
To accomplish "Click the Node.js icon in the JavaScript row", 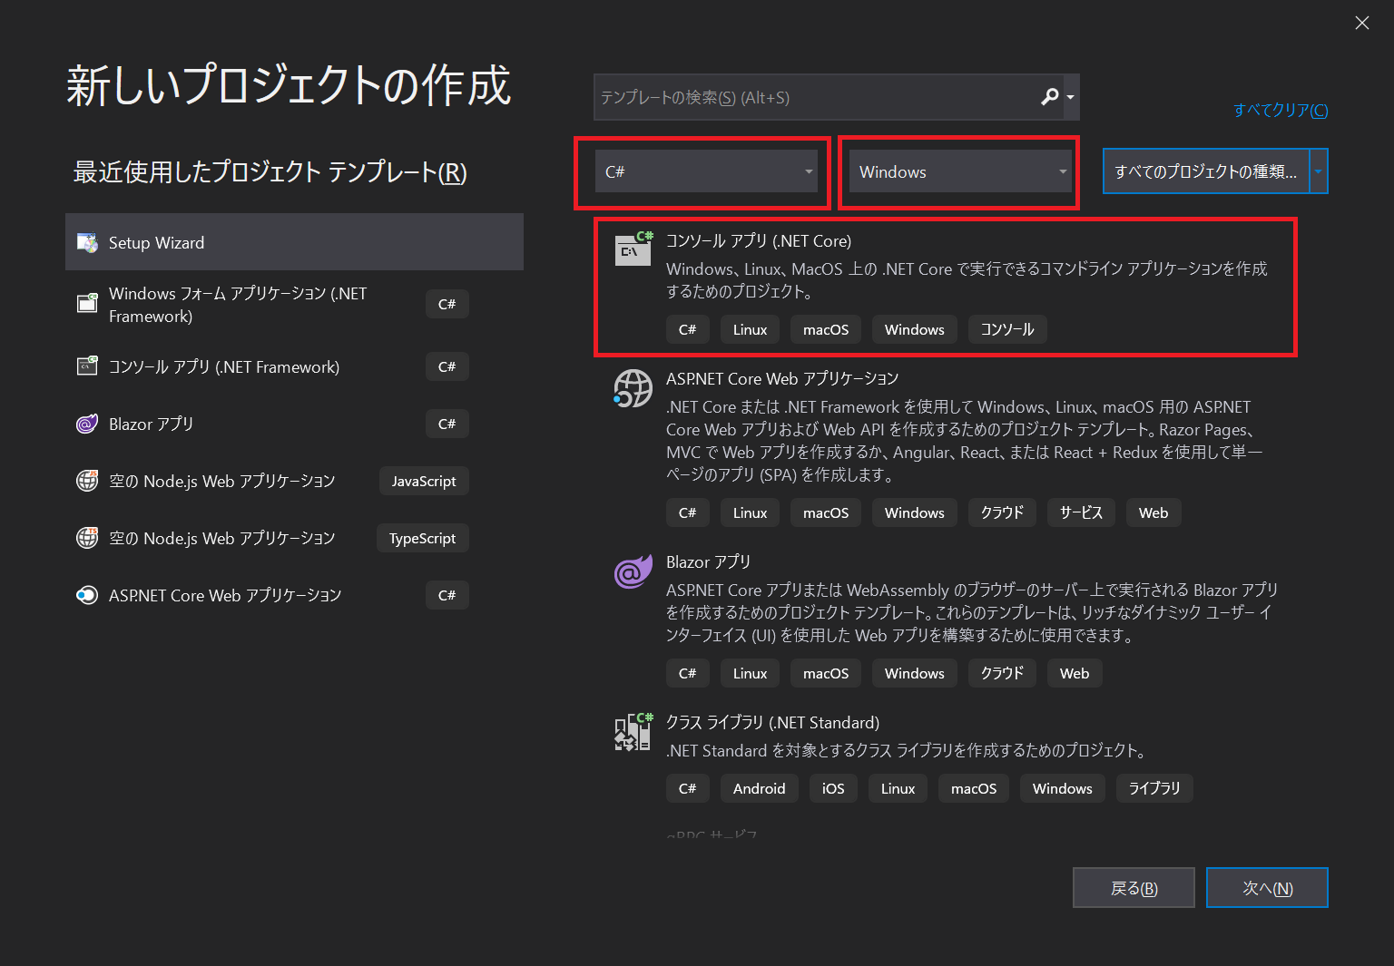I will (x=87, y=481).
